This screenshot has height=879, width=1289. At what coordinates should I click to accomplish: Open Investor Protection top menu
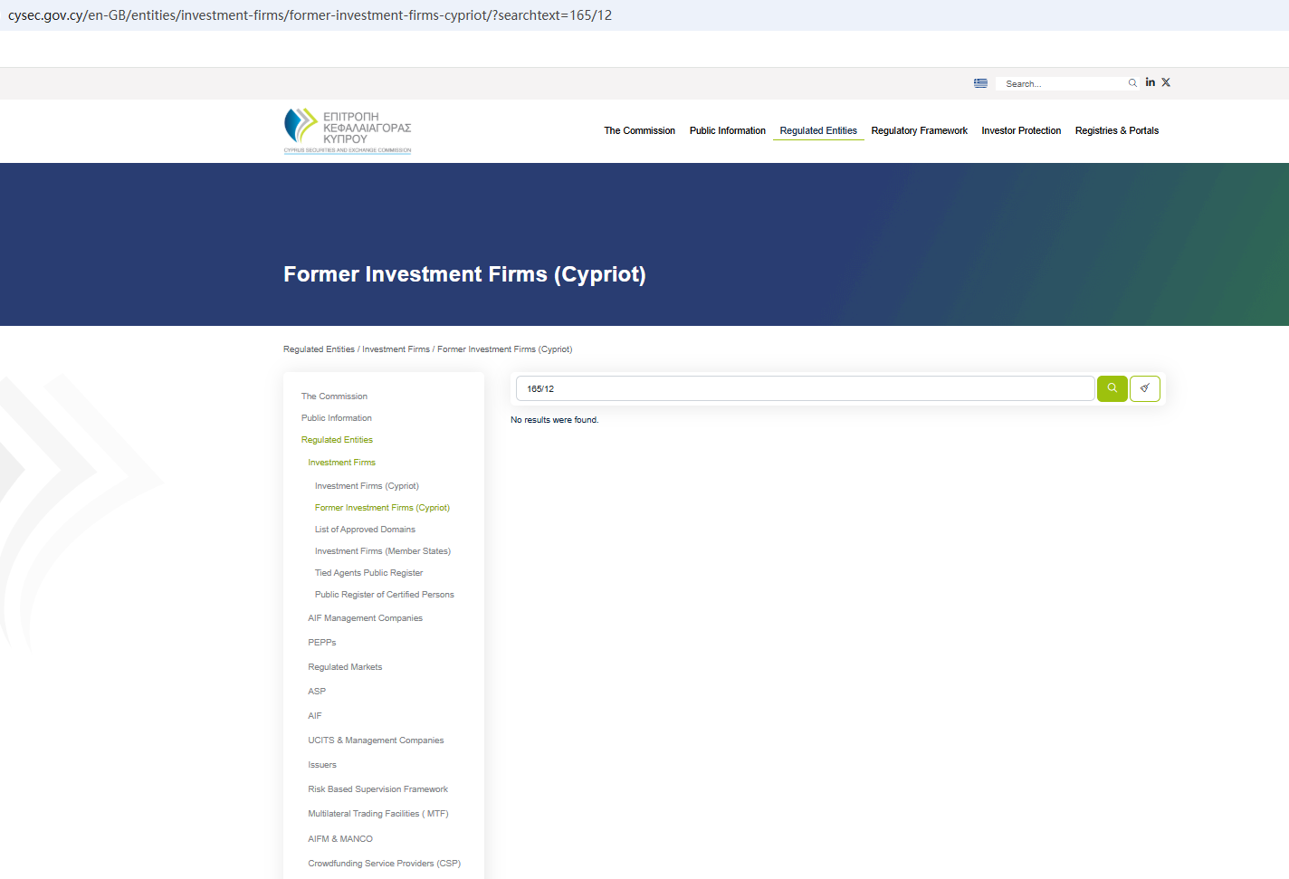click(1021, 130)
